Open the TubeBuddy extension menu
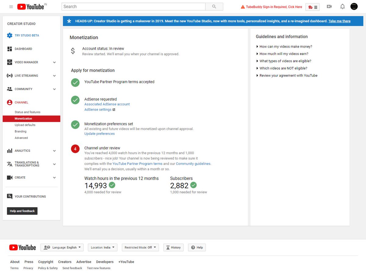Screen dimensions: 366x278 coord(312,7)
